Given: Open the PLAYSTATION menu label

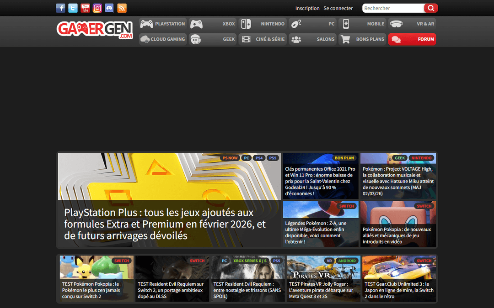Looking at the screenshot, I should (x=170, y=24).
